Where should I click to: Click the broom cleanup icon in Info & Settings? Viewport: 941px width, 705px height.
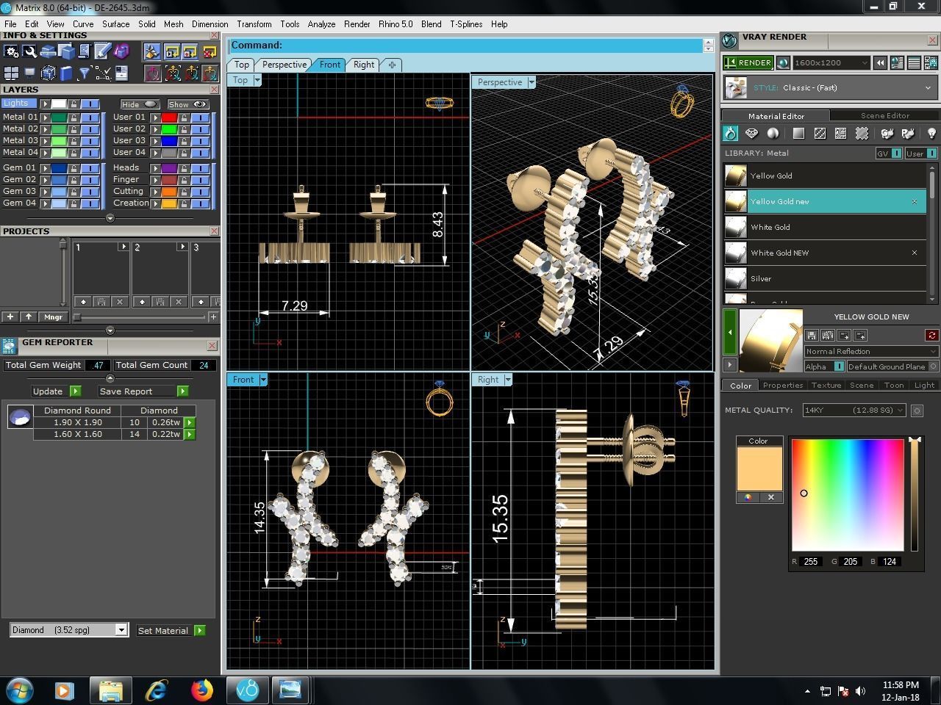pos(152,51)
